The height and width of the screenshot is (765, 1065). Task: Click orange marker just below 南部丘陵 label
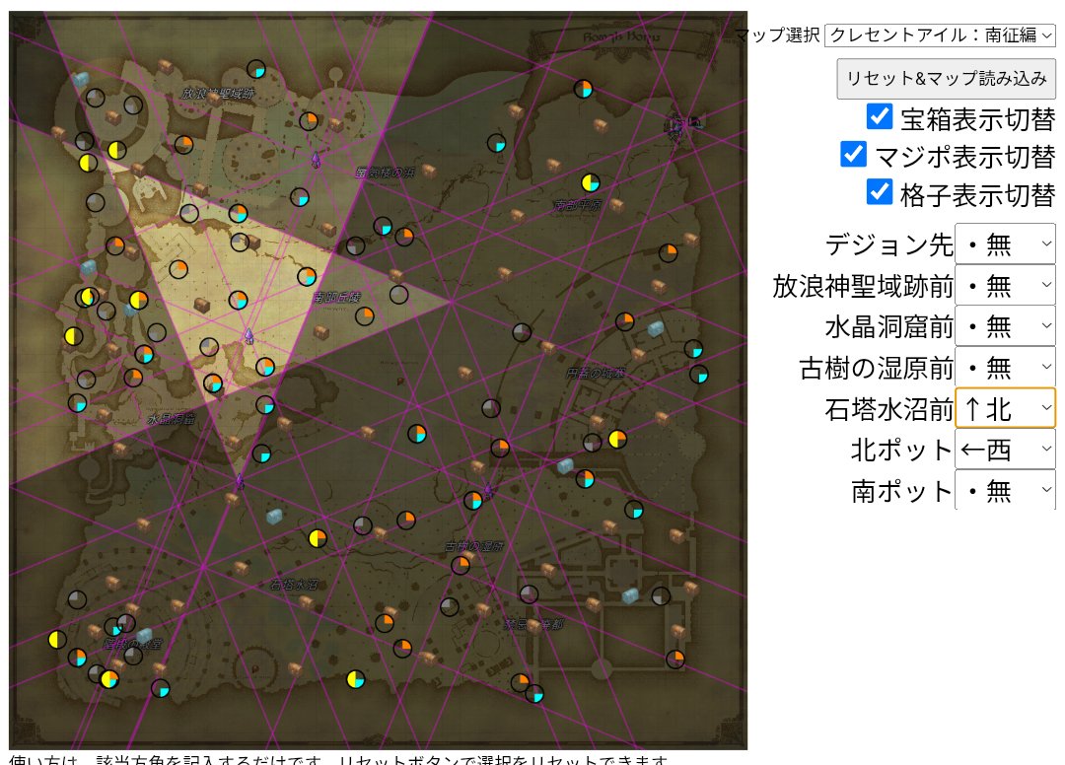[365, 315]
